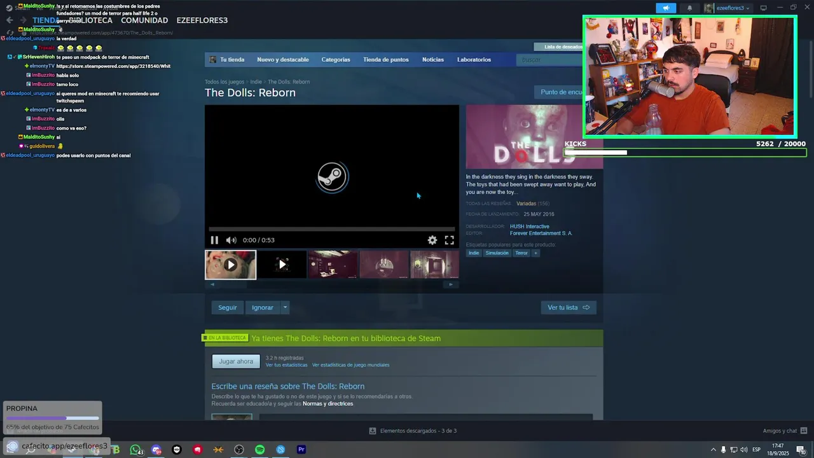Open Ver tus estadísticas link

[286, 365]
